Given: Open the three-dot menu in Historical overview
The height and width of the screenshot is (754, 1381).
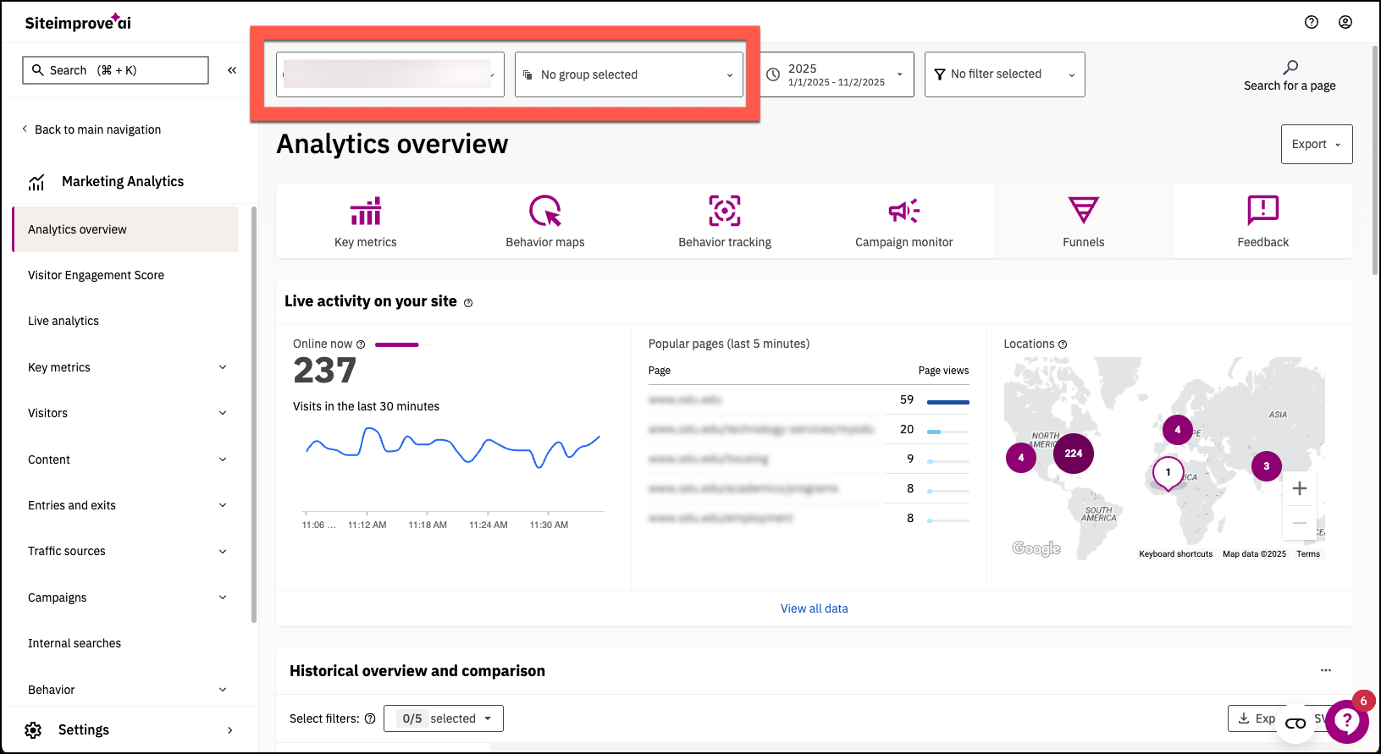Looking at the screenshot, I should [x=1326, y=670].
